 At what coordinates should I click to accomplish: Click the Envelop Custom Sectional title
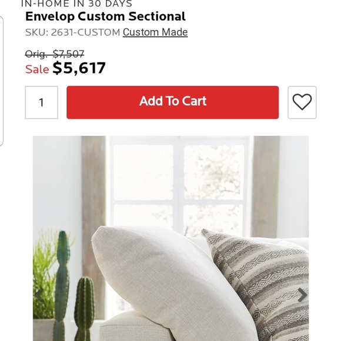pyautogui.click(x=105, y=16)
